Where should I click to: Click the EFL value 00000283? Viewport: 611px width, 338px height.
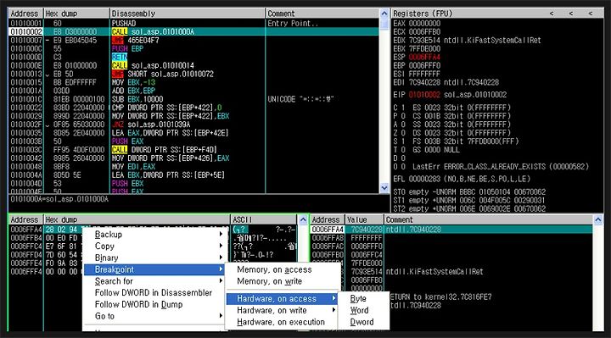tap(424, 179)
